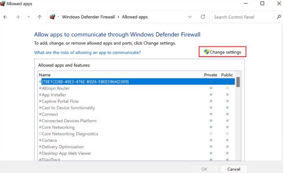This screenshot has height=173, width=283.
Task: Select Cast to Device functionality row
Action: [137, 108]
